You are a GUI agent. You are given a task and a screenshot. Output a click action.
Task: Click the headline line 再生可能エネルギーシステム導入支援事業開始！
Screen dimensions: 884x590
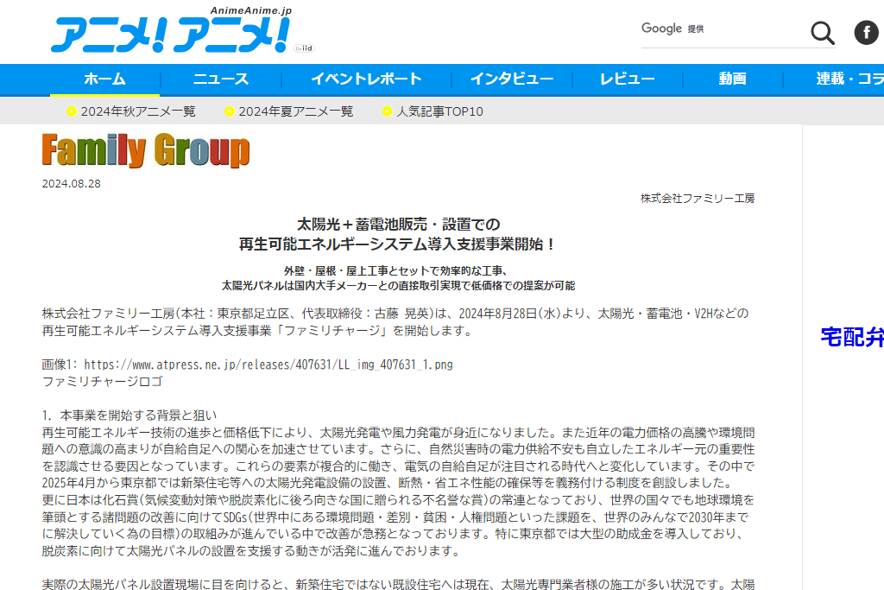[399, 244]
